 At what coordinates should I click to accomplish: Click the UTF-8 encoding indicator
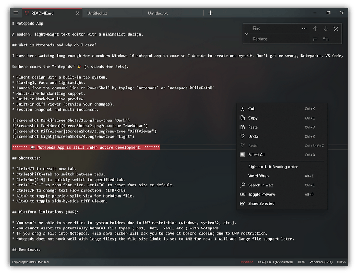point(341,262)
